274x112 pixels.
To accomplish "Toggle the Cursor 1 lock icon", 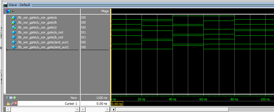I will pos(8,104).
